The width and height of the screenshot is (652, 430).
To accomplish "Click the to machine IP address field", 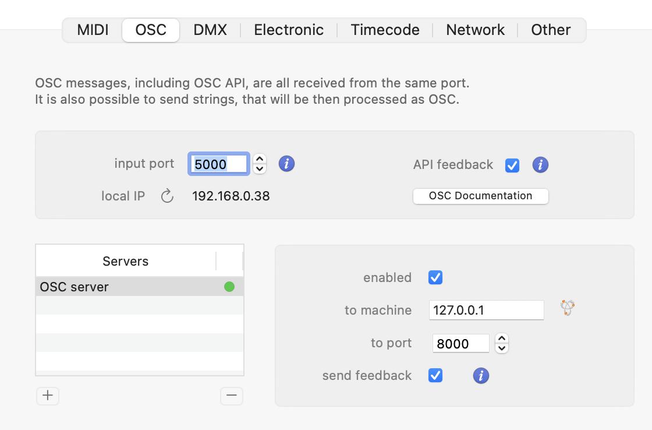I will tap(486, 310).
